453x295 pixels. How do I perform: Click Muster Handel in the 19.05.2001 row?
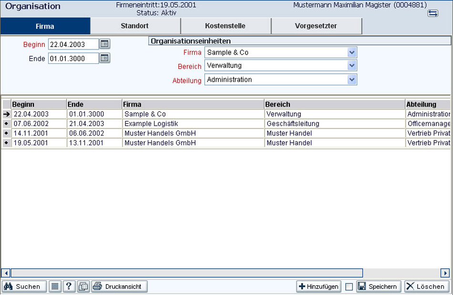click(x=335, y=143)
